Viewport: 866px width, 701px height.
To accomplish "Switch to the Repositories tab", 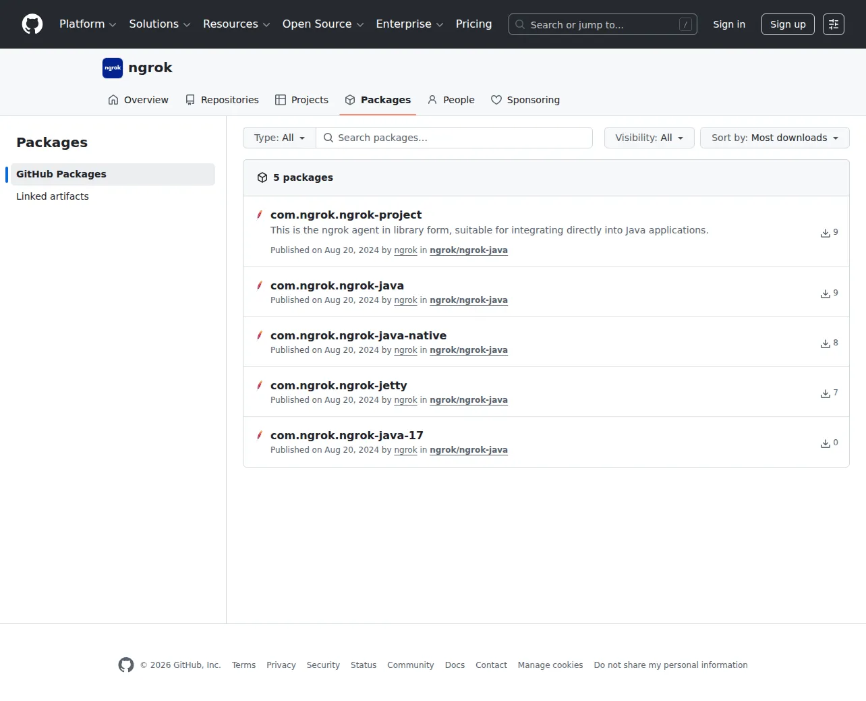I will 222,100.
